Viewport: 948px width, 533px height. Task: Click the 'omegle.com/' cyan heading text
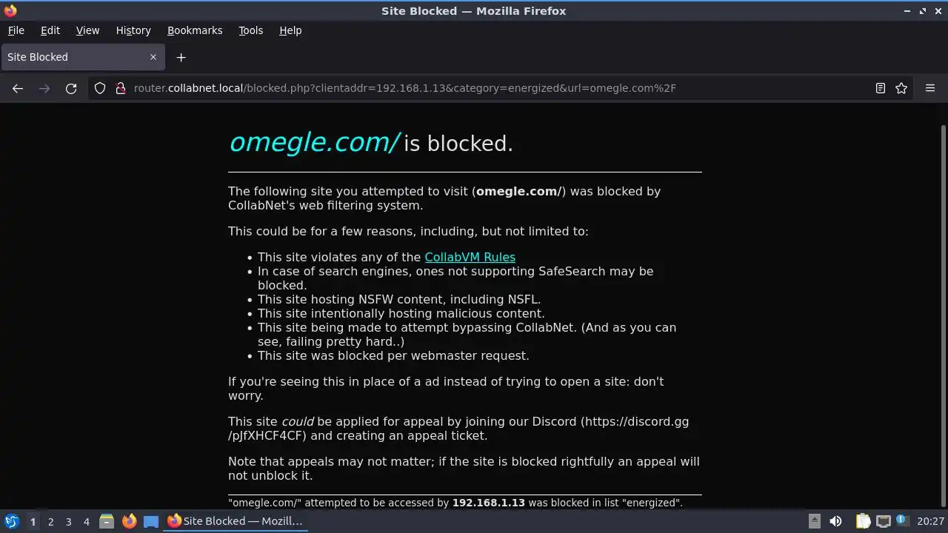point(314,143)
